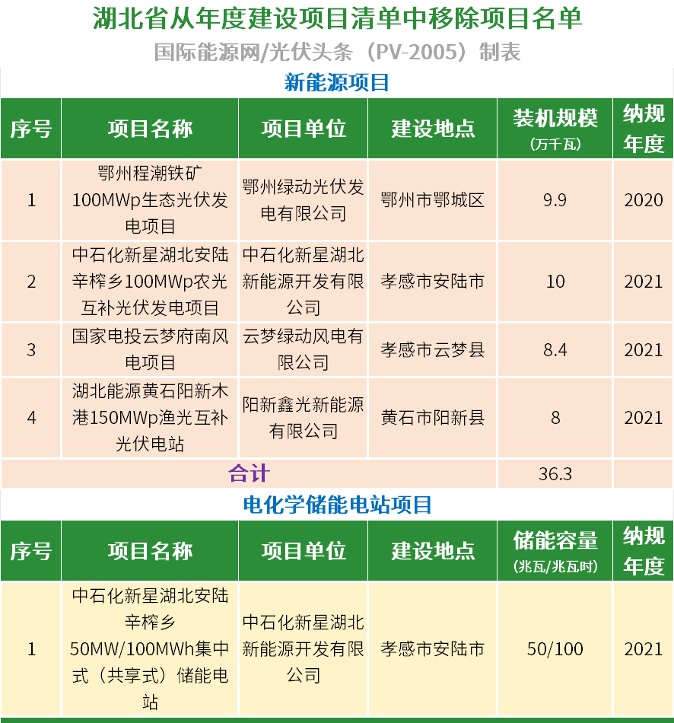The image size is (674, 723).
Task: Click project name 国家电投云梦府南风电项目
Action: pos(150,349)
